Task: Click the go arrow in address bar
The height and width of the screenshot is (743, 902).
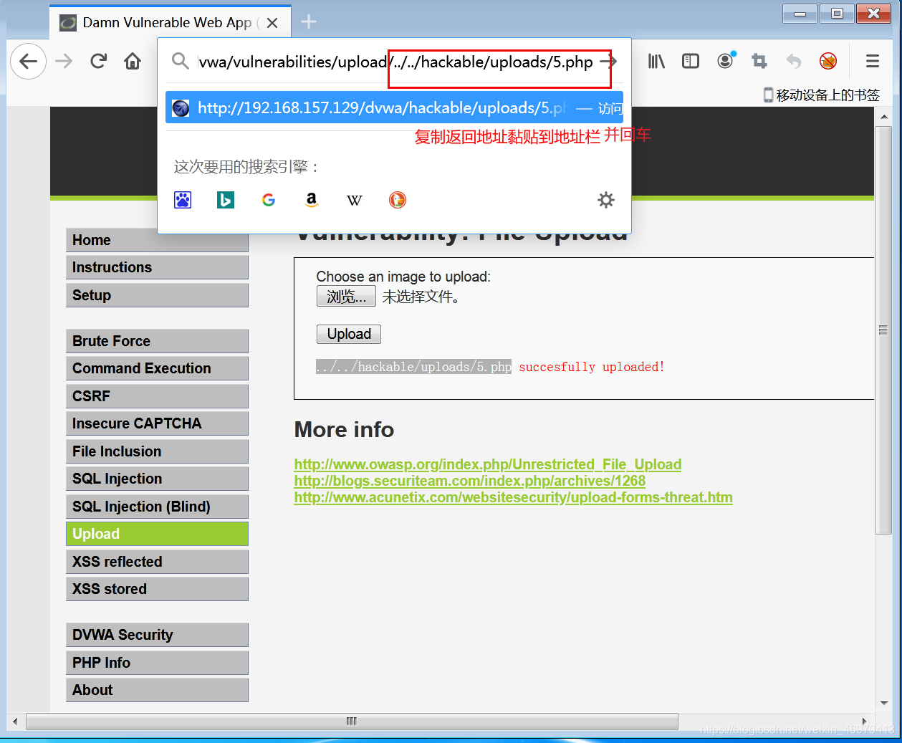Action: [x=608, y=62]
